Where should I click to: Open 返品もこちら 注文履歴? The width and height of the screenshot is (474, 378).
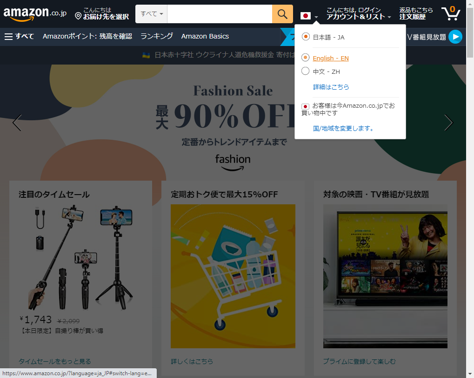[x=416, y=14]
